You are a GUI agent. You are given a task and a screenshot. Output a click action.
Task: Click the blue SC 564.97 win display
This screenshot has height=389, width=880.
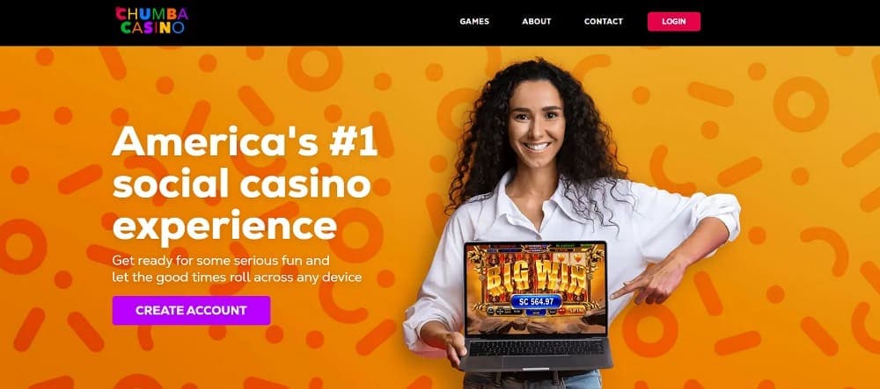(536, 302)
